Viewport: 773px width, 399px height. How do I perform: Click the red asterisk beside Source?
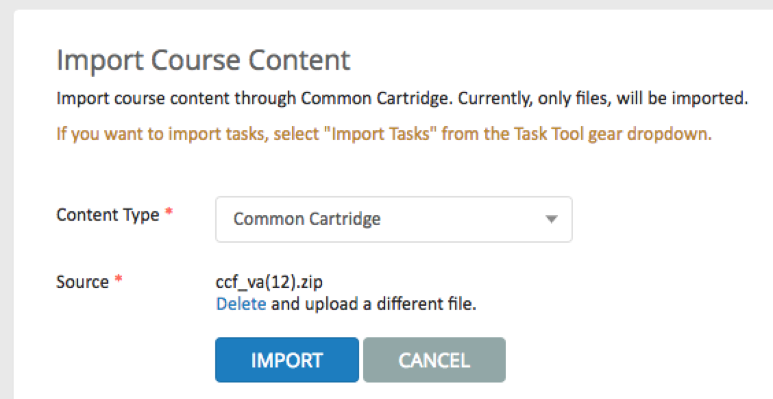[118, 279]
